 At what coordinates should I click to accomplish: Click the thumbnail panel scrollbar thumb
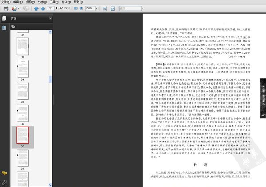pos(50,79)
